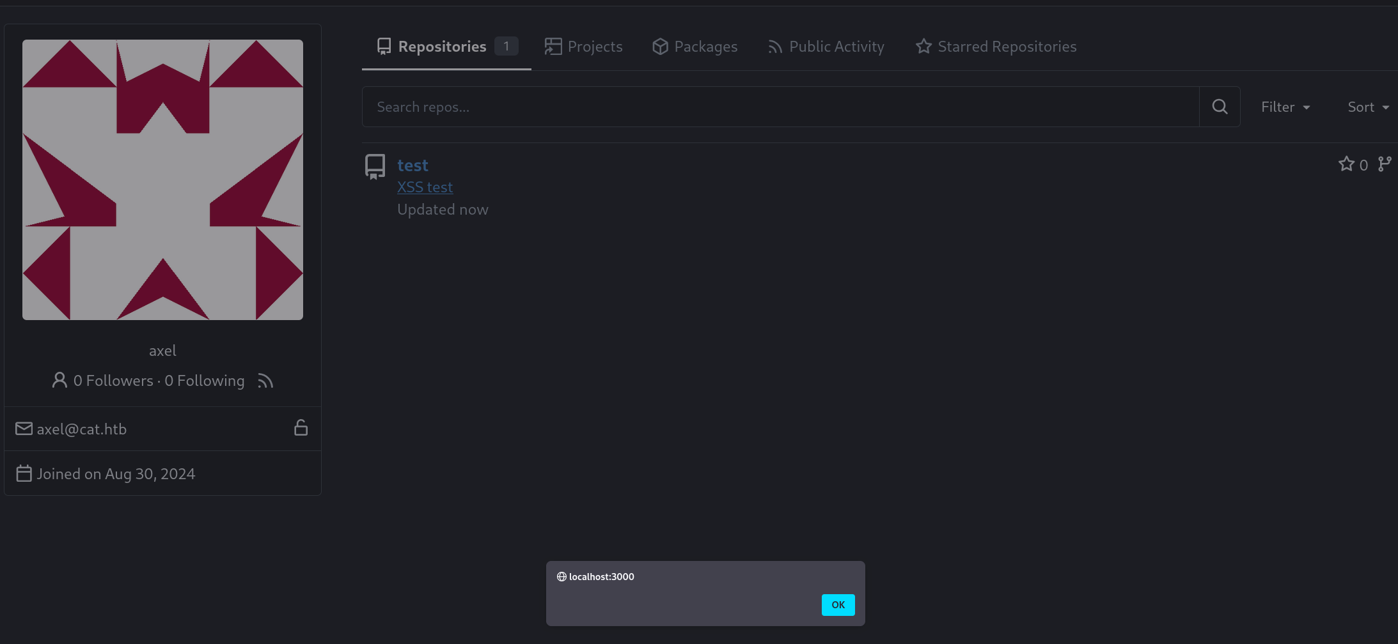Click the Updated now timestamp
The height and width of the screenshot is (644, 1398).
443,210
